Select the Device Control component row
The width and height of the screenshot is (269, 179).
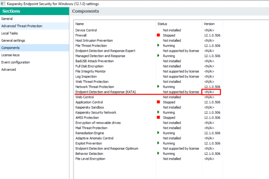[x=86, y=30]
